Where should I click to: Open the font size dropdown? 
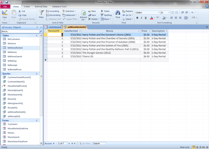click(x=169, y=12)
